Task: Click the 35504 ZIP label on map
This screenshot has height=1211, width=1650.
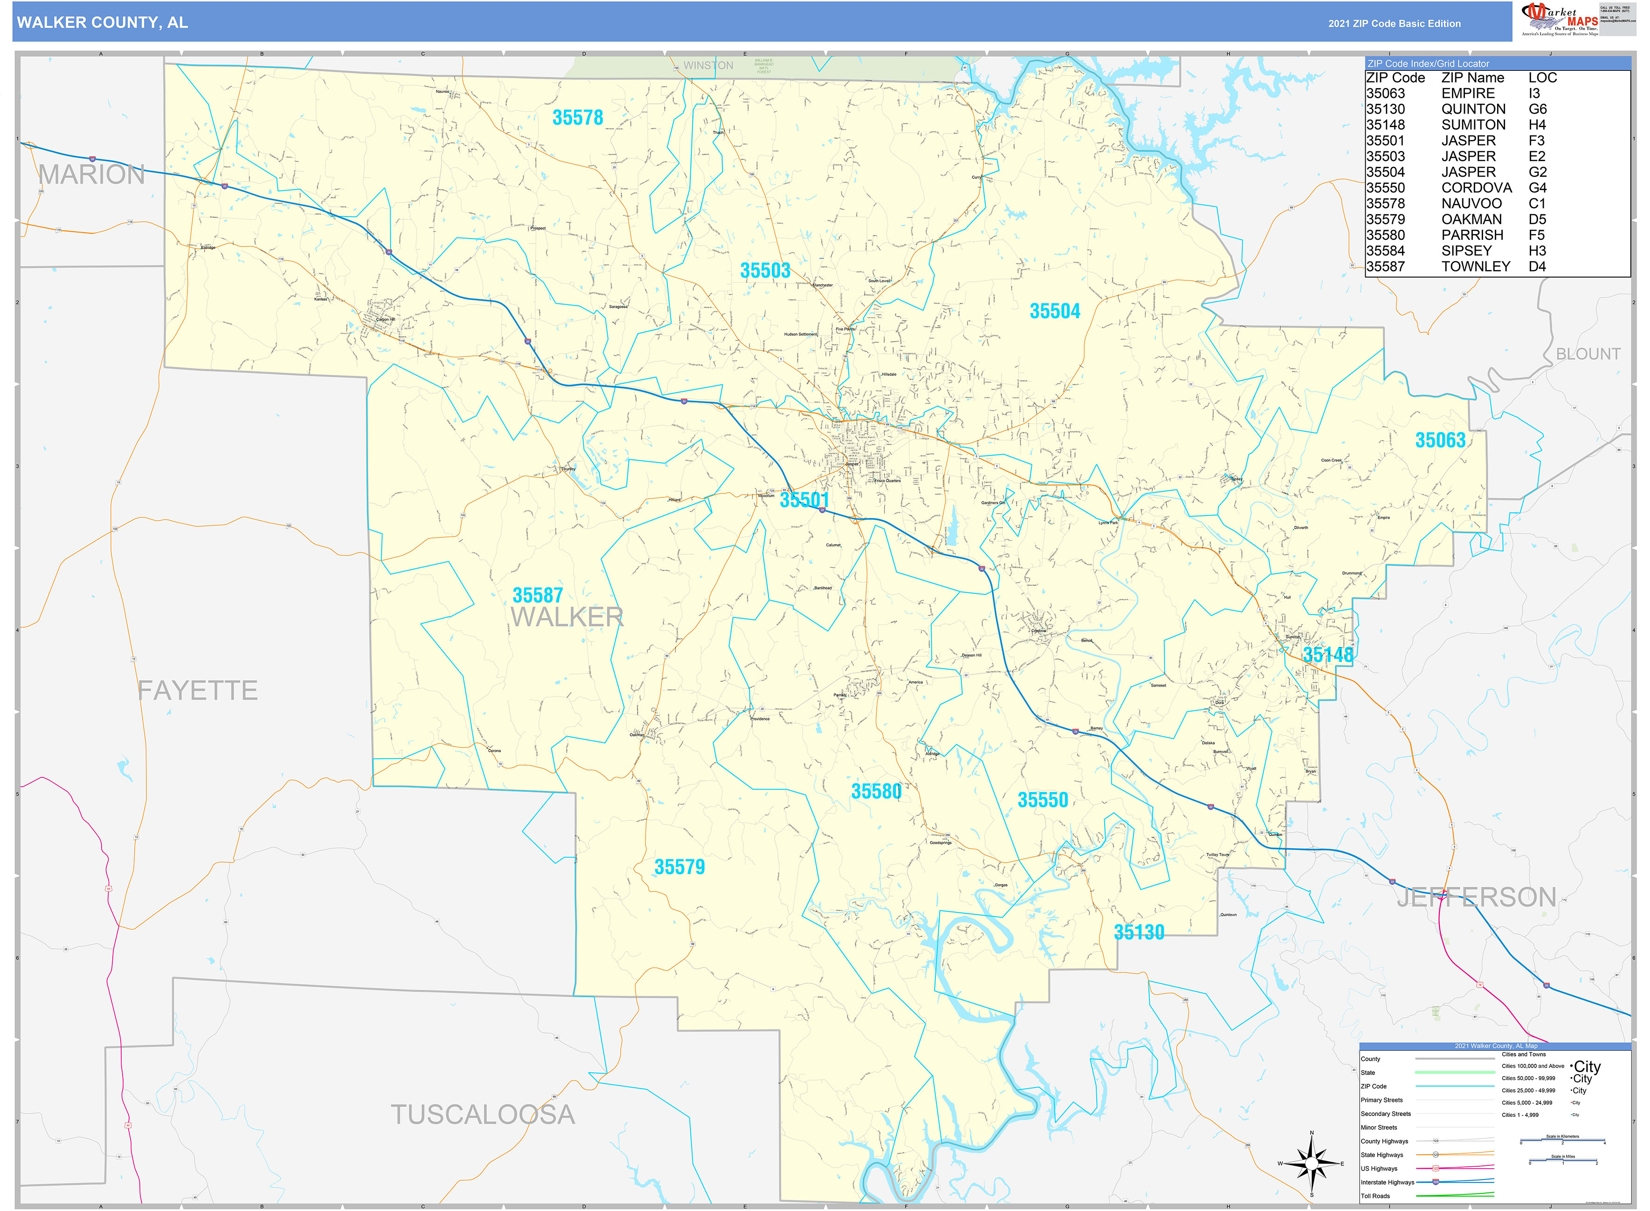Action: tap(1055, 312)
